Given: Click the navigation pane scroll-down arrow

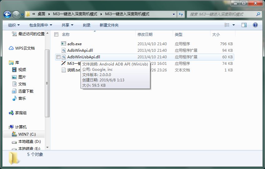Looking at the screenshot, I should 47,147.
